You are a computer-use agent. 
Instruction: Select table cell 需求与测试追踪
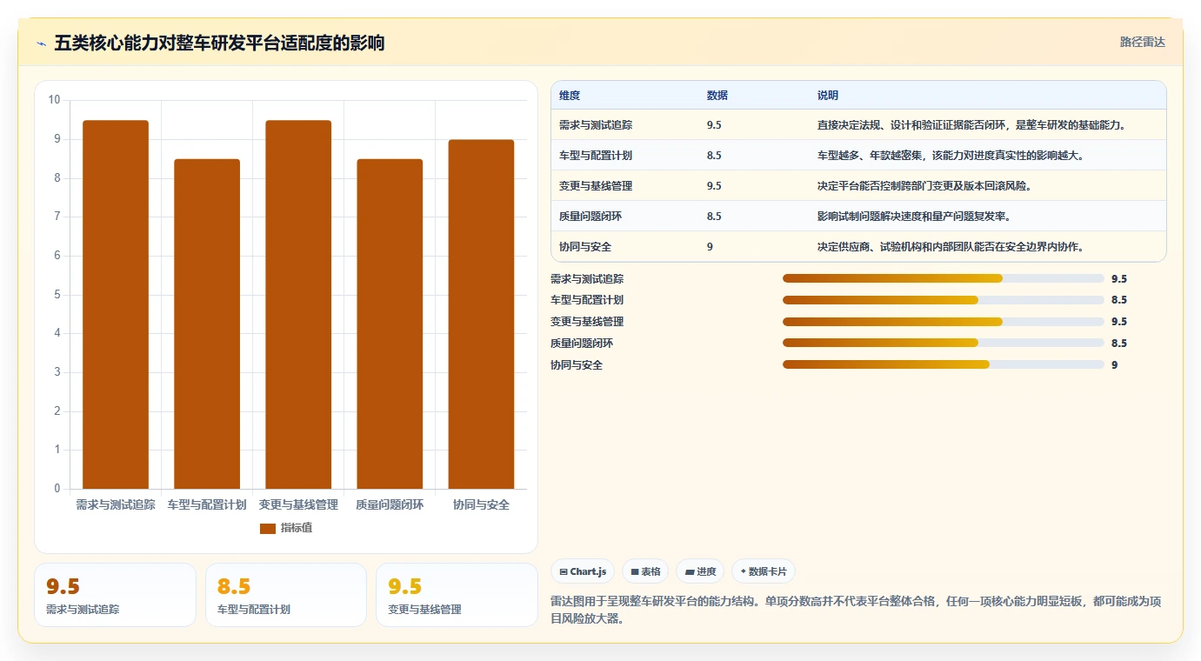click(x=596, y=125)
